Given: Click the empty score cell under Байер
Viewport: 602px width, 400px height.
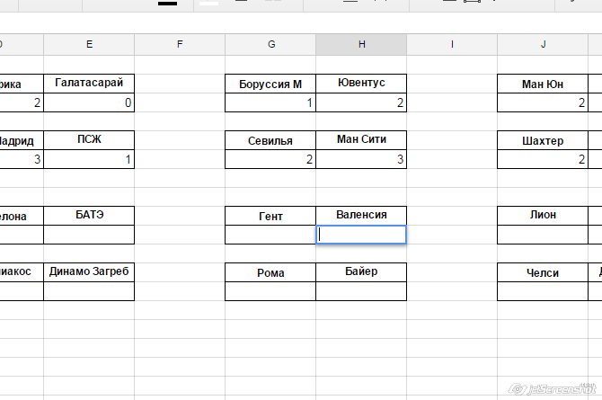Looking at the screenshot, I should pyautogui.click(x=361, y=291).
